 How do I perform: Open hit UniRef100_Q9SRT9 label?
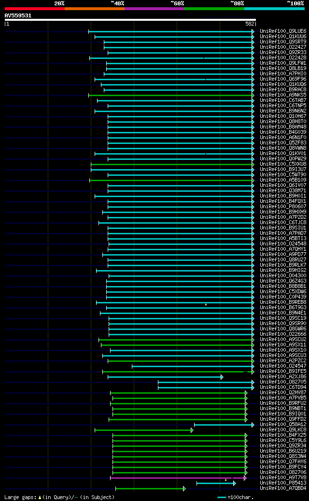[283, 42]
